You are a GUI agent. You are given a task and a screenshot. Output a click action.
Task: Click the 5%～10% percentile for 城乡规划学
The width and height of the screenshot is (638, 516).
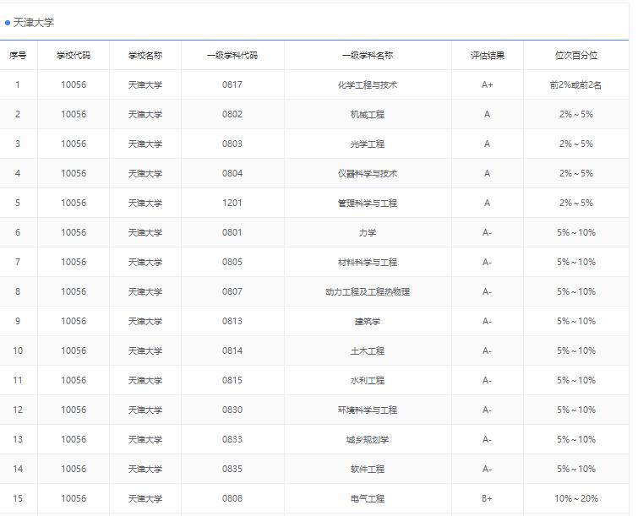click(576, 439)
